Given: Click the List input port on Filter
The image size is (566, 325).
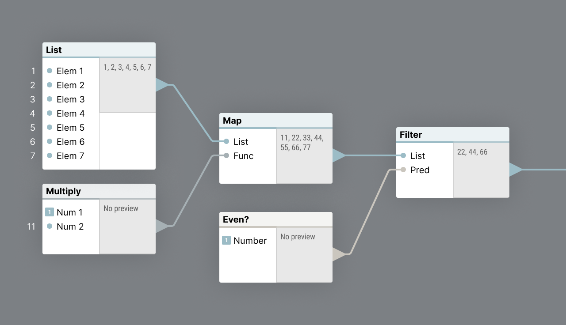Looking at the screenshot, I should (x=403, y=155).
